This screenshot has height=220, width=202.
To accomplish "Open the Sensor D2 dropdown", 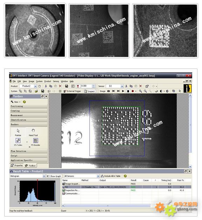I will 122,86.
